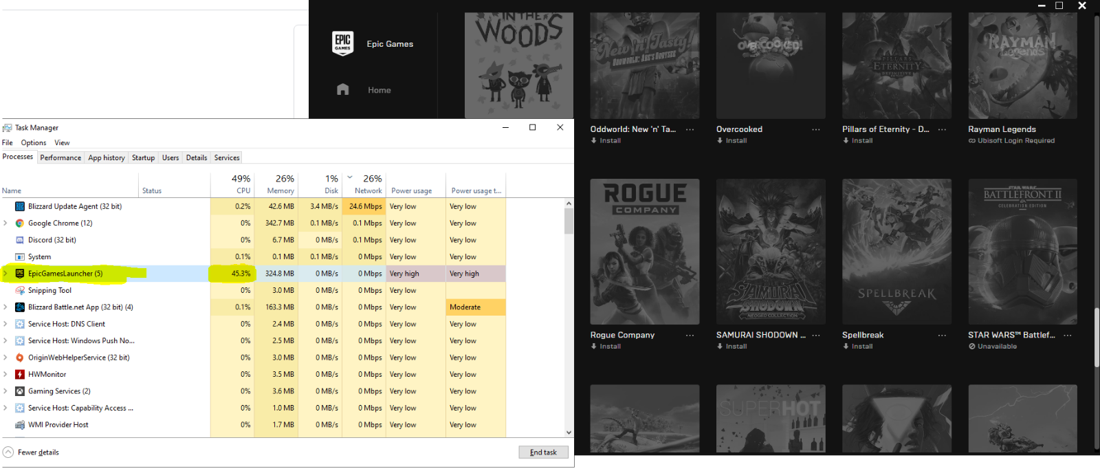Screen dimensions: 1100x471
Task: Click the WMI Provider Host icon
Action: (20, 425)
